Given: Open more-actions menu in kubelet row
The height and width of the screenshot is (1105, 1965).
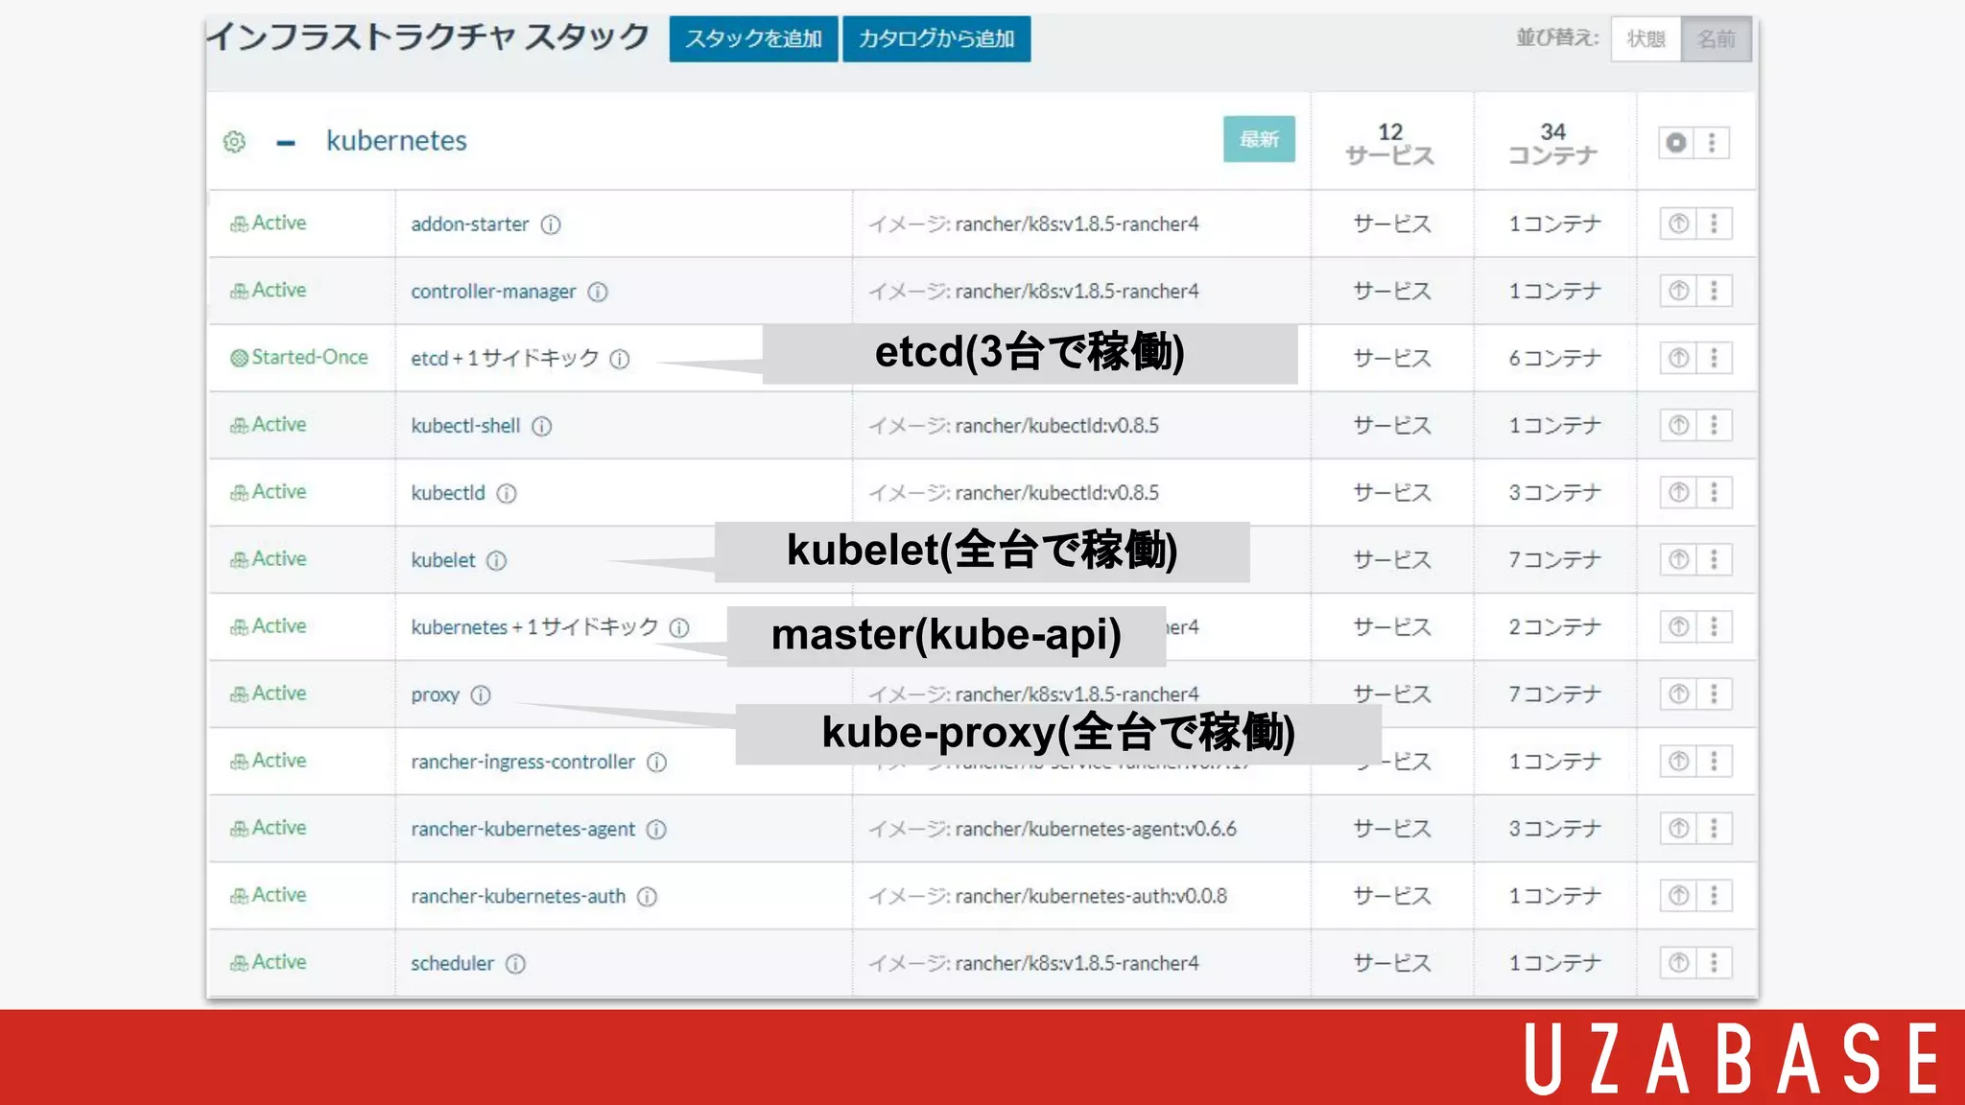Looking at the screenshot, I should click(x=1714, y=559).
